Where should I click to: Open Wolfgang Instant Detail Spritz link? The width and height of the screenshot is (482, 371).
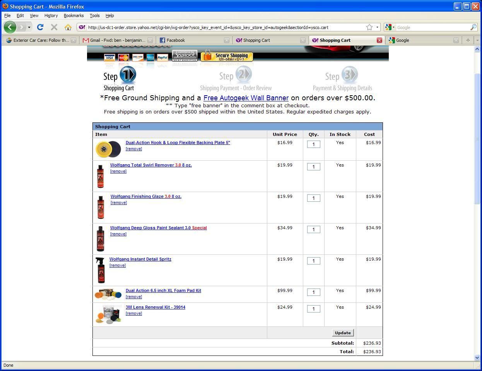pyautogui.click(x=140, y=259)
